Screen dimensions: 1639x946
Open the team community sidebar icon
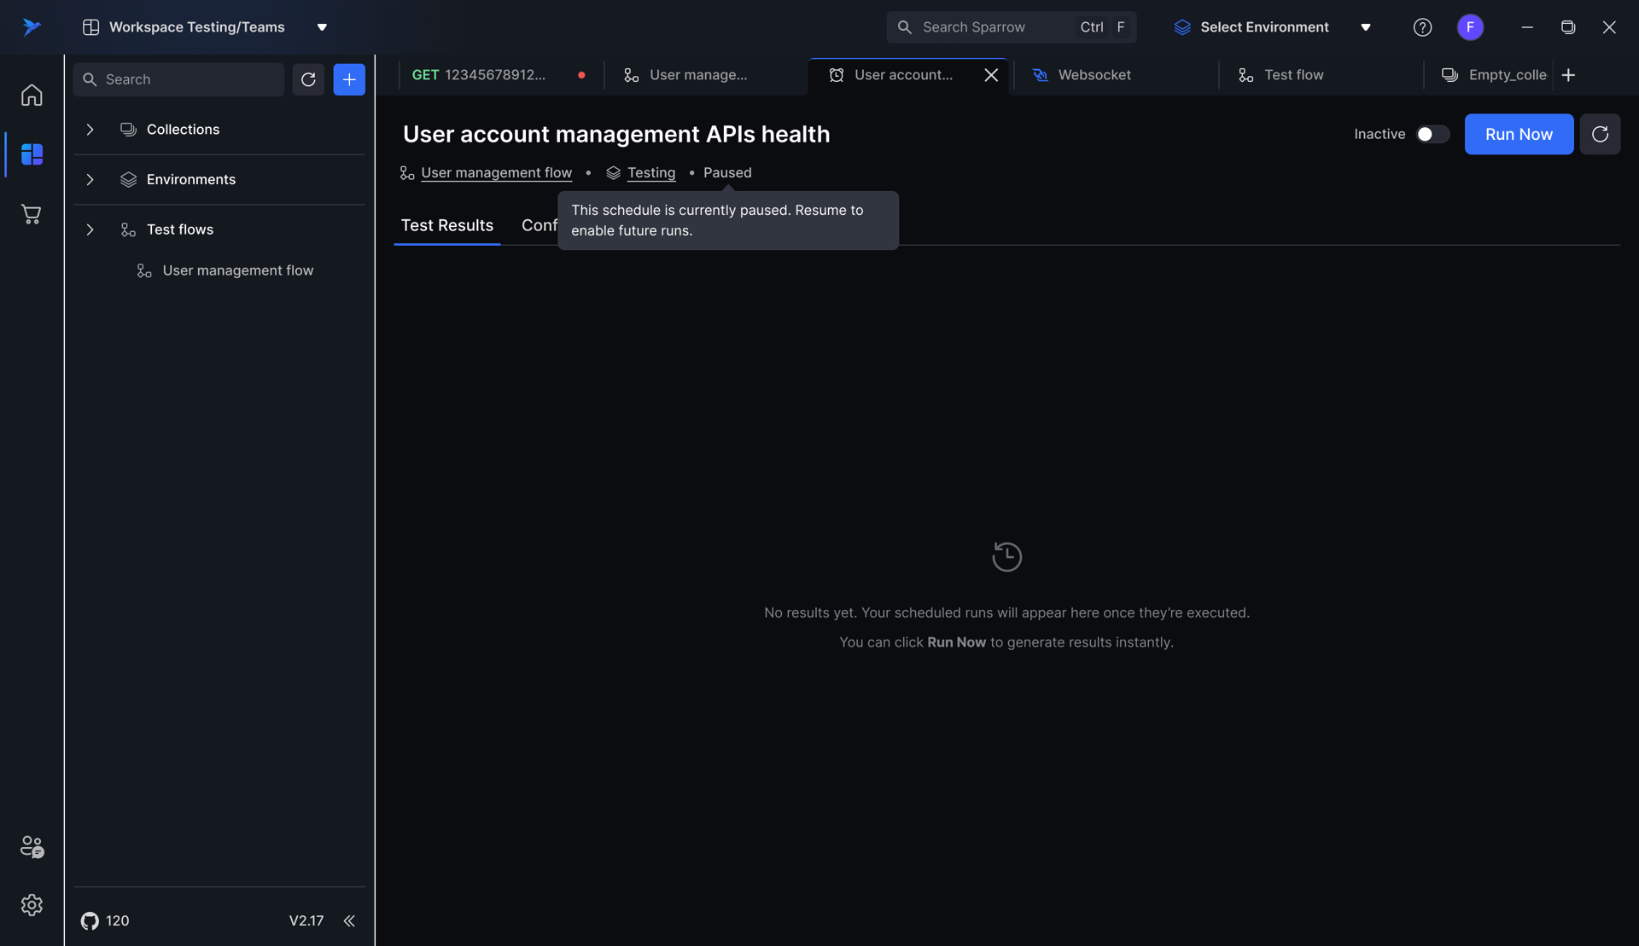coord(32,846)
